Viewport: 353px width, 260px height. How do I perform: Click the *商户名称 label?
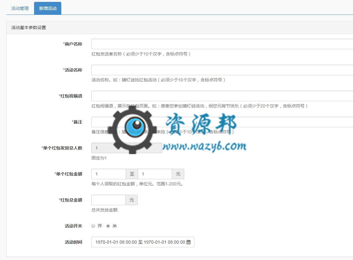pos(72,44)
